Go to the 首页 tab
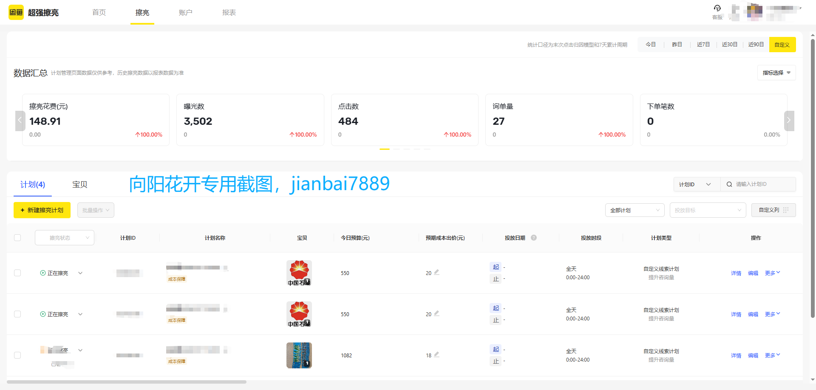 (x=99, y=13)
